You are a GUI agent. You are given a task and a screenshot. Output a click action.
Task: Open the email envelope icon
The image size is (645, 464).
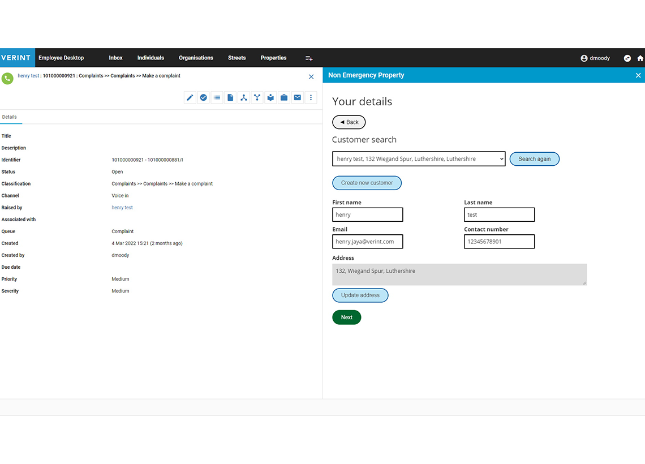298,97
